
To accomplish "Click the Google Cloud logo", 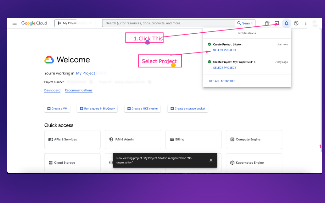I will coord(34,23).
